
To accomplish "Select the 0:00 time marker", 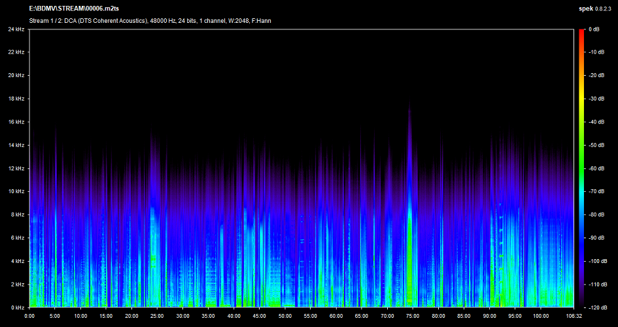I will pyautogui.click(x=29, y=315).
